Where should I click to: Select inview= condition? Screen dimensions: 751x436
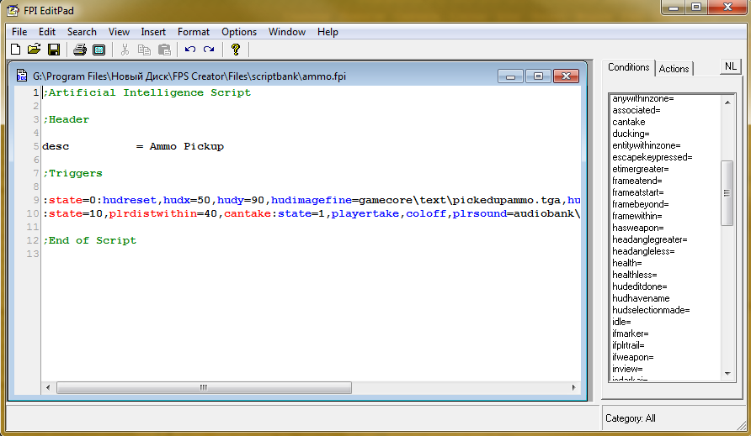(627, 369)
